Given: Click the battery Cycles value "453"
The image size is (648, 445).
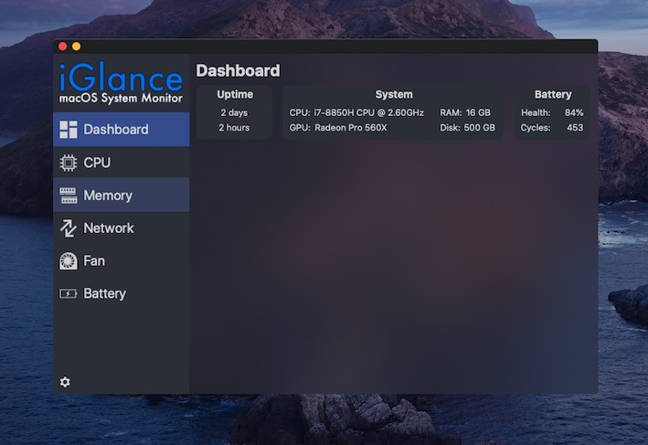Looking at the screenshot, I should pyautogui.click(x=575, y=128).
